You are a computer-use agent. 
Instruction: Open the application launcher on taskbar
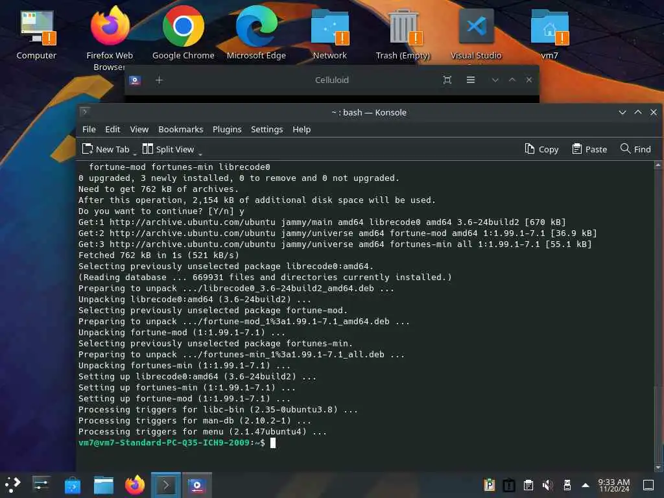click(13, 485)
